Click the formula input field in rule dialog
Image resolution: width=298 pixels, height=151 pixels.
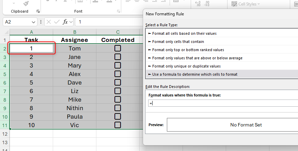221,104
